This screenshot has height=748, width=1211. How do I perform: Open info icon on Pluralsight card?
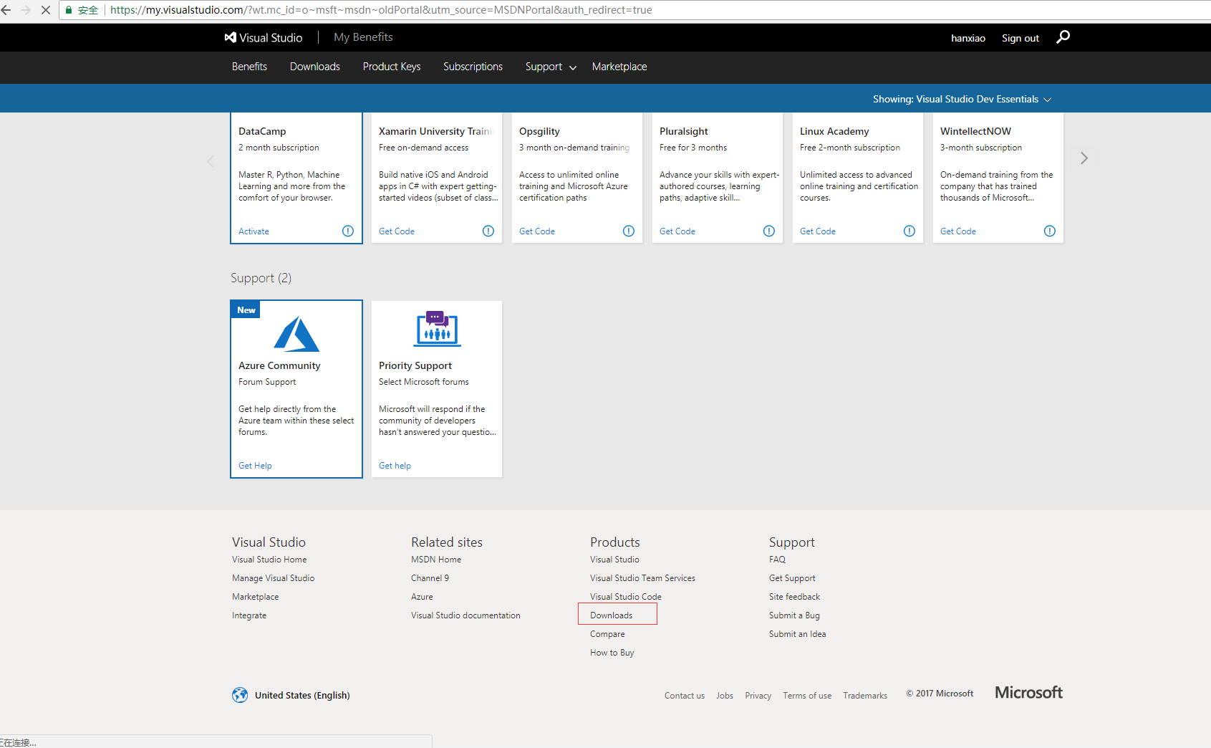769,231
